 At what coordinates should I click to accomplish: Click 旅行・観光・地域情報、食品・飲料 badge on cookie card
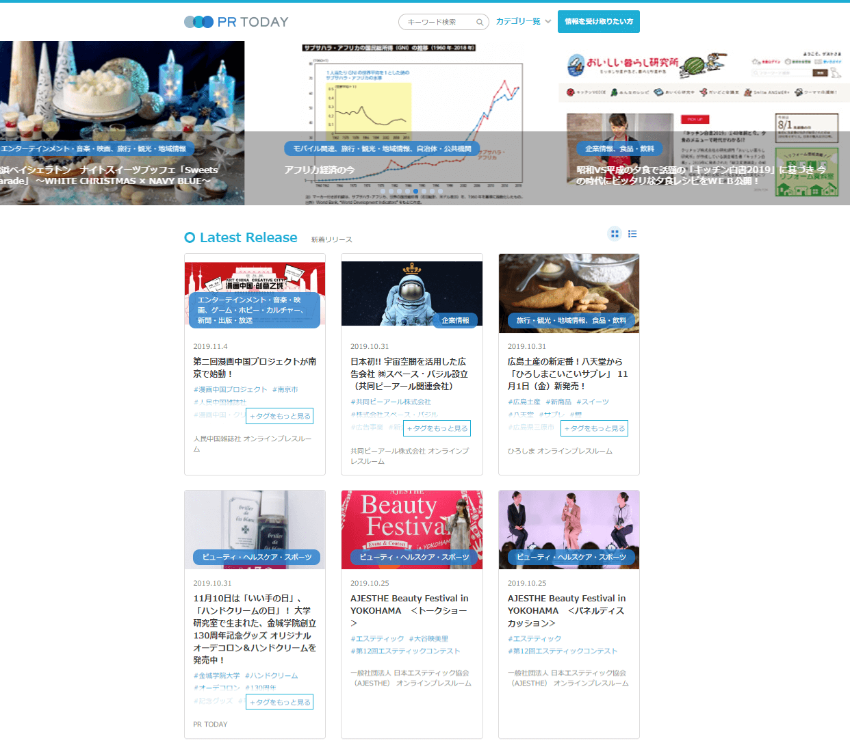point(571,320)
